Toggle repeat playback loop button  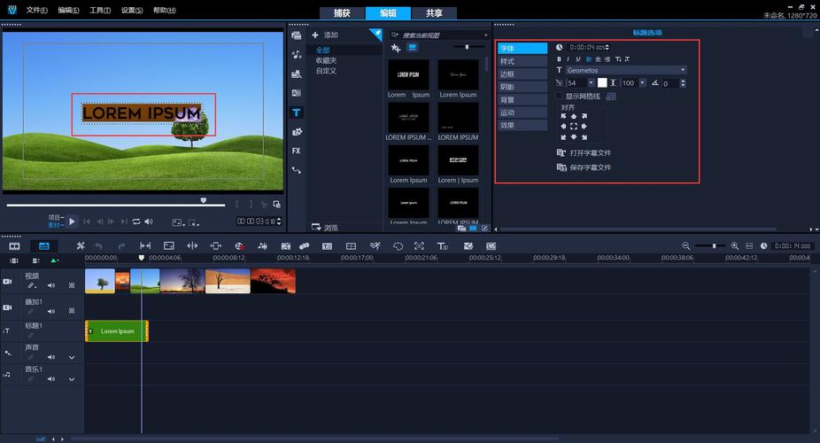click(136, 221)
